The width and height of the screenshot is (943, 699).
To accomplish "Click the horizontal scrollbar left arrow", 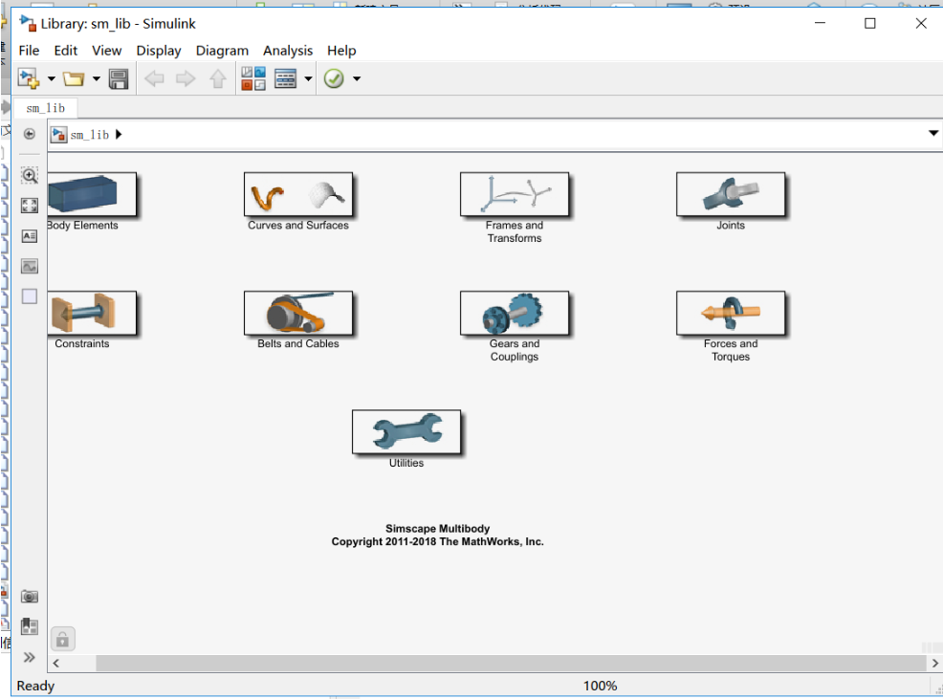I will click(x=55, y=663).
